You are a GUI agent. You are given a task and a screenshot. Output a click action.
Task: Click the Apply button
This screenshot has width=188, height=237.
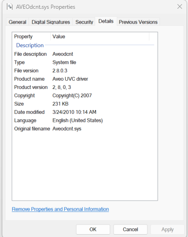(167, 230)
